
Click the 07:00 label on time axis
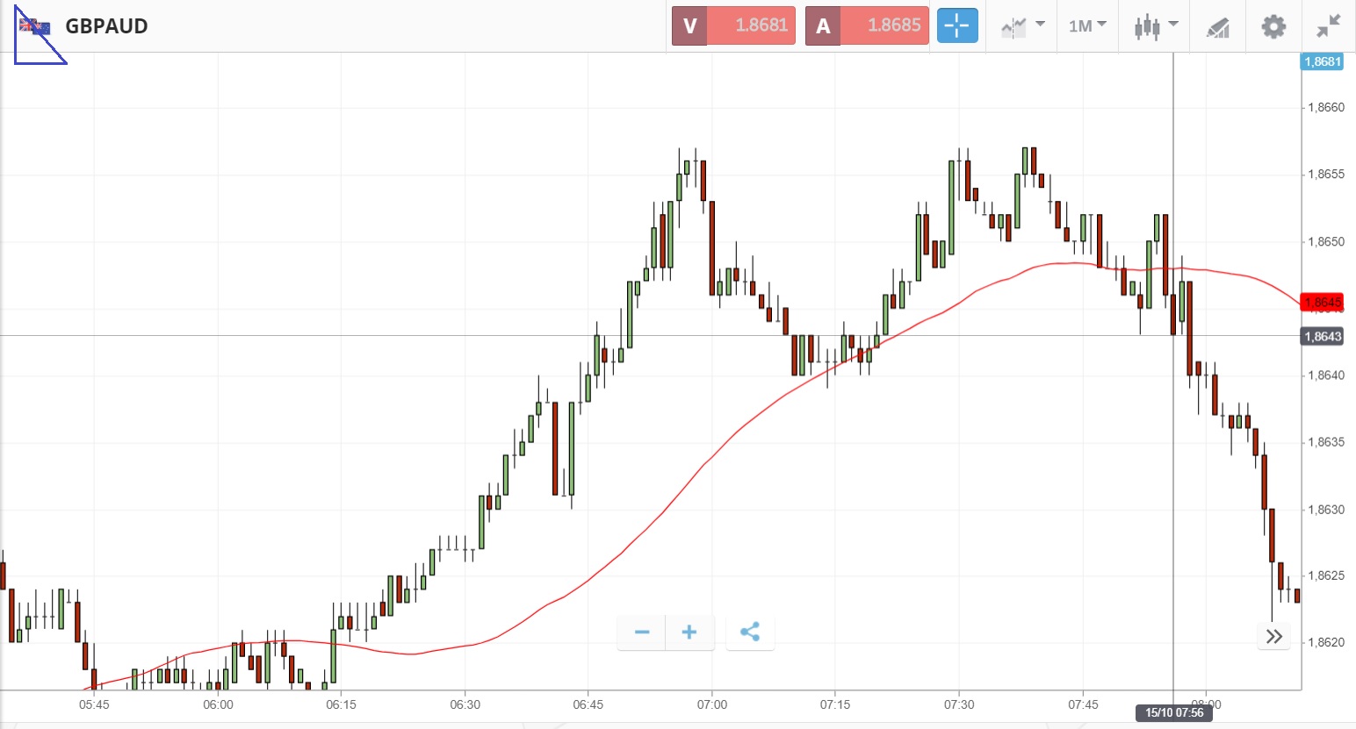[712, 704]
